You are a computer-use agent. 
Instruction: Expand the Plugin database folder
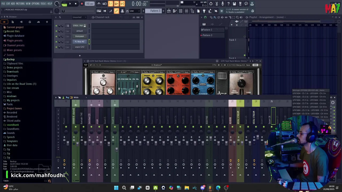(15, 36)
